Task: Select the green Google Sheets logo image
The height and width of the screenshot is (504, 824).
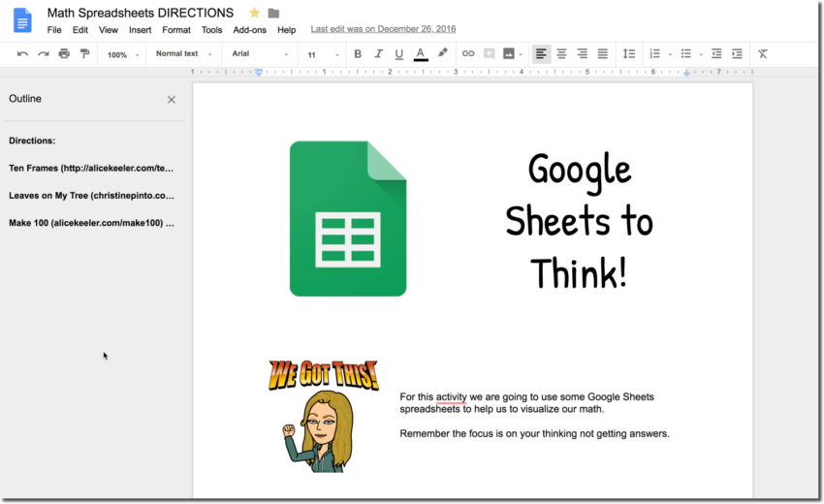Action: click(x=348, y=219)
